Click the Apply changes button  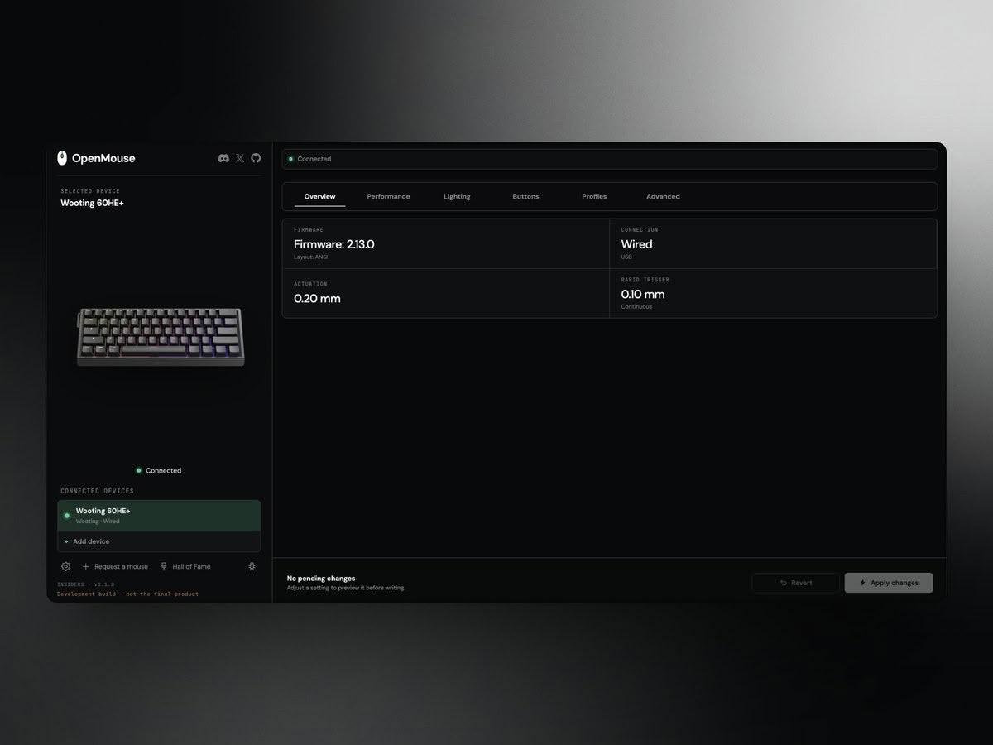pyautogui.click(x=889, y=583)
